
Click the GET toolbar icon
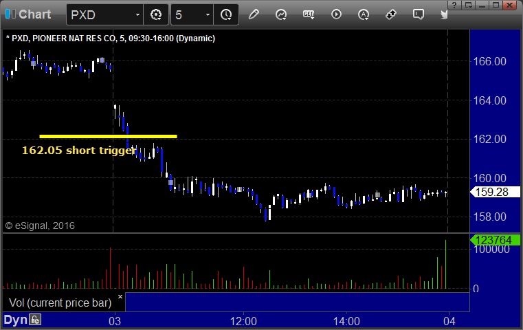click(x=309, y=14)
